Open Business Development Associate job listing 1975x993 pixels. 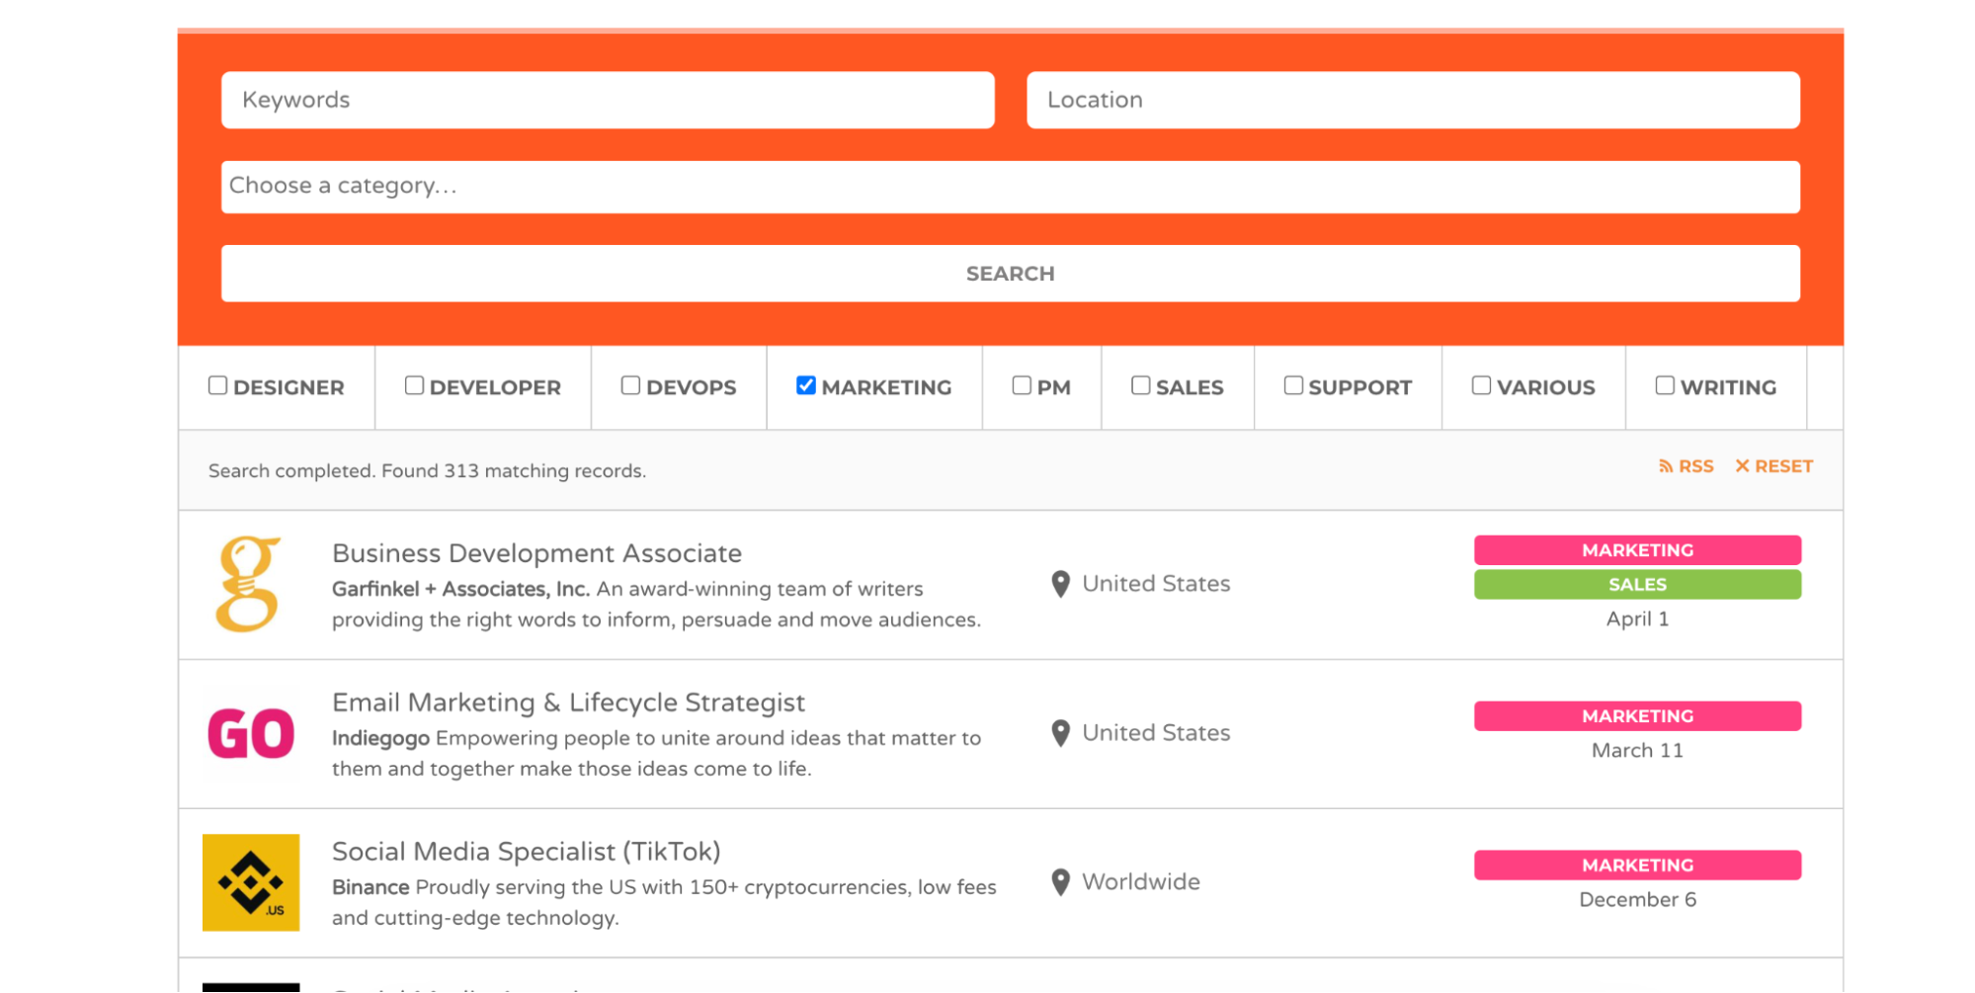coord(536,553)
